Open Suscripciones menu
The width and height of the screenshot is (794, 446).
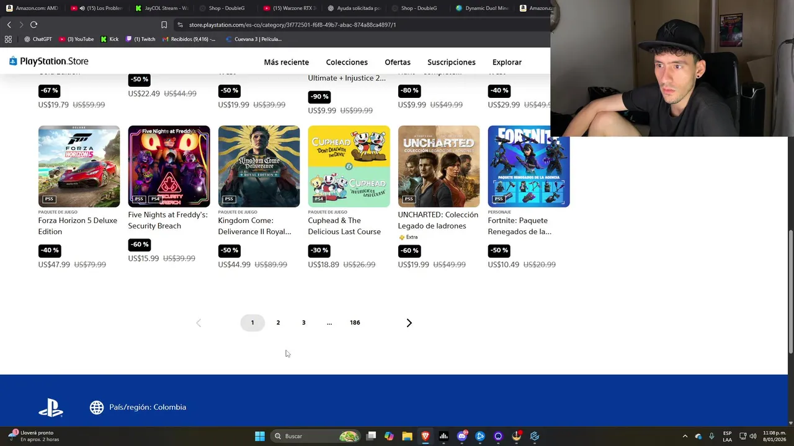[452, 62]
